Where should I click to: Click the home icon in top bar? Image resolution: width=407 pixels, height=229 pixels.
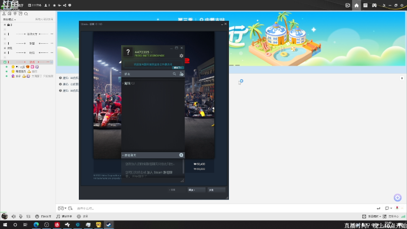[357, 5]
